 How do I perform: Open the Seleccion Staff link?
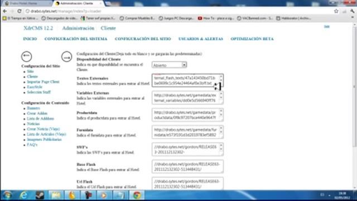[38, 92]
